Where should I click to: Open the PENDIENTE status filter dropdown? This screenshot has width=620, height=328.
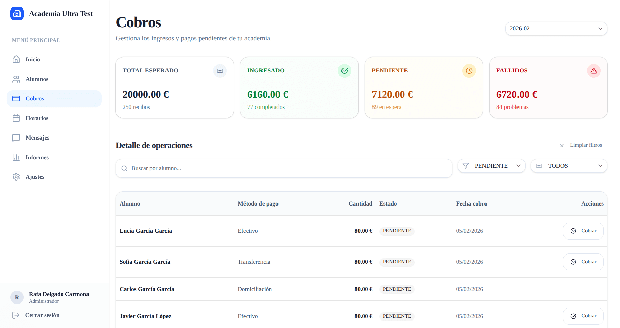492,166
